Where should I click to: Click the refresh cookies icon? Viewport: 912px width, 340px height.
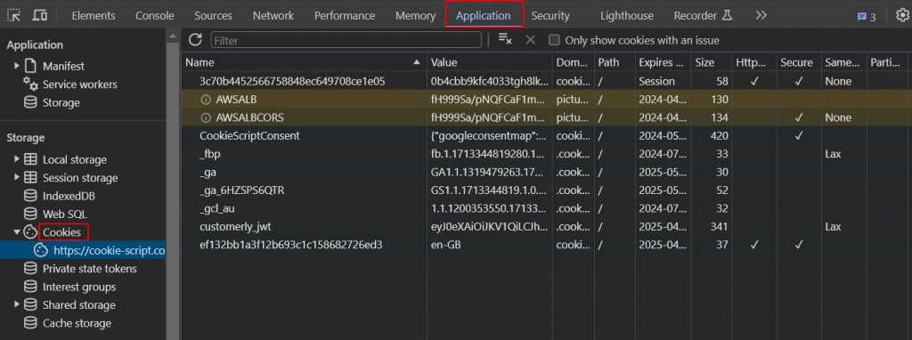[x=195, y=39]
